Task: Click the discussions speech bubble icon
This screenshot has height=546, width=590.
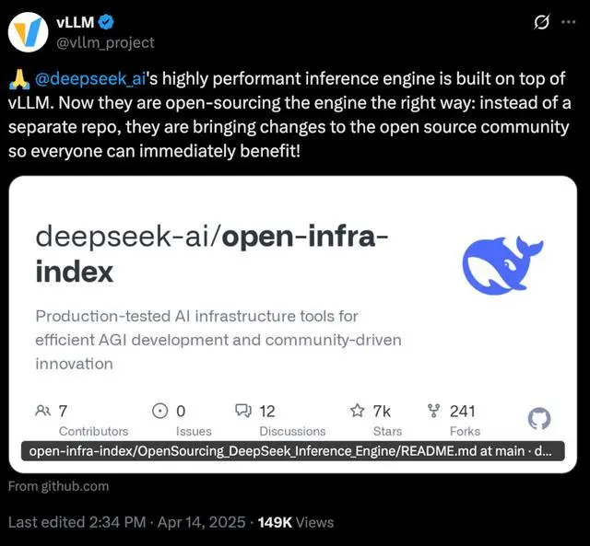Action: [243, 411]
